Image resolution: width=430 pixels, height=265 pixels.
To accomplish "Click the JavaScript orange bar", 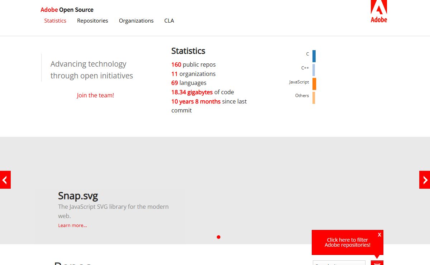I will 314,84.
